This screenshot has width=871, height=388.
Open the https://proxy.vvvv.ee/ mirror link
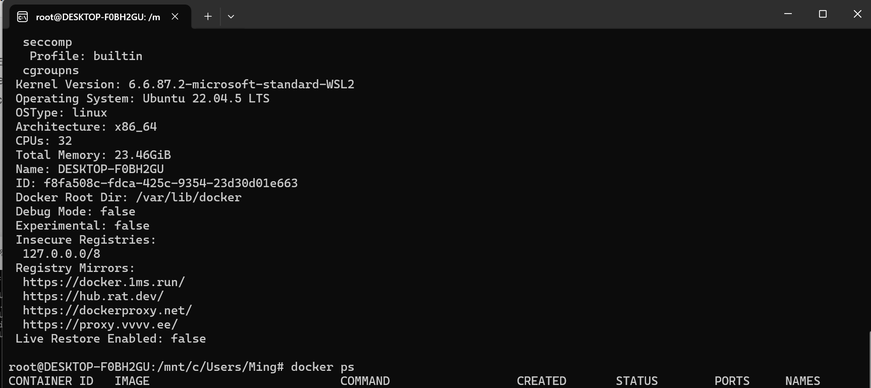tap(99, 324)
